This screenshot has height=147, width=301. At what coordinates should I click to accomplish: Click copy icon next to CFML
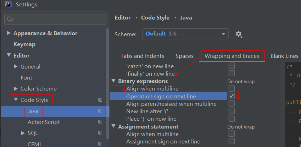(100, 144)
